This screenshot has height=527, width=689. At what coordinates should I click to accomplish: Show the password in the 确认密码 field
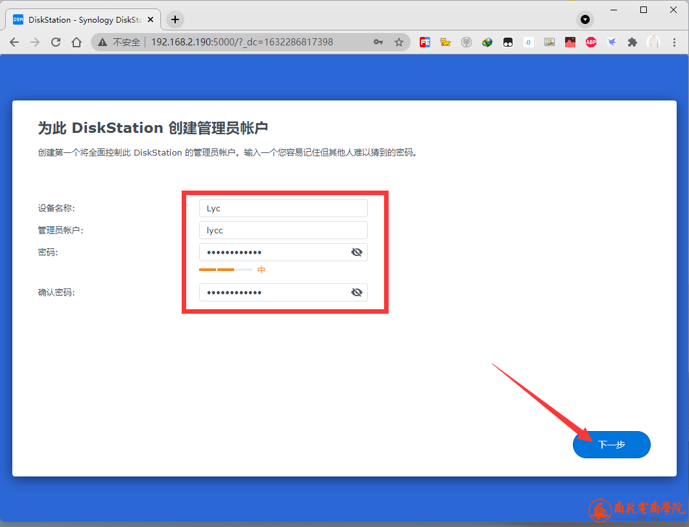coord(357,292)
